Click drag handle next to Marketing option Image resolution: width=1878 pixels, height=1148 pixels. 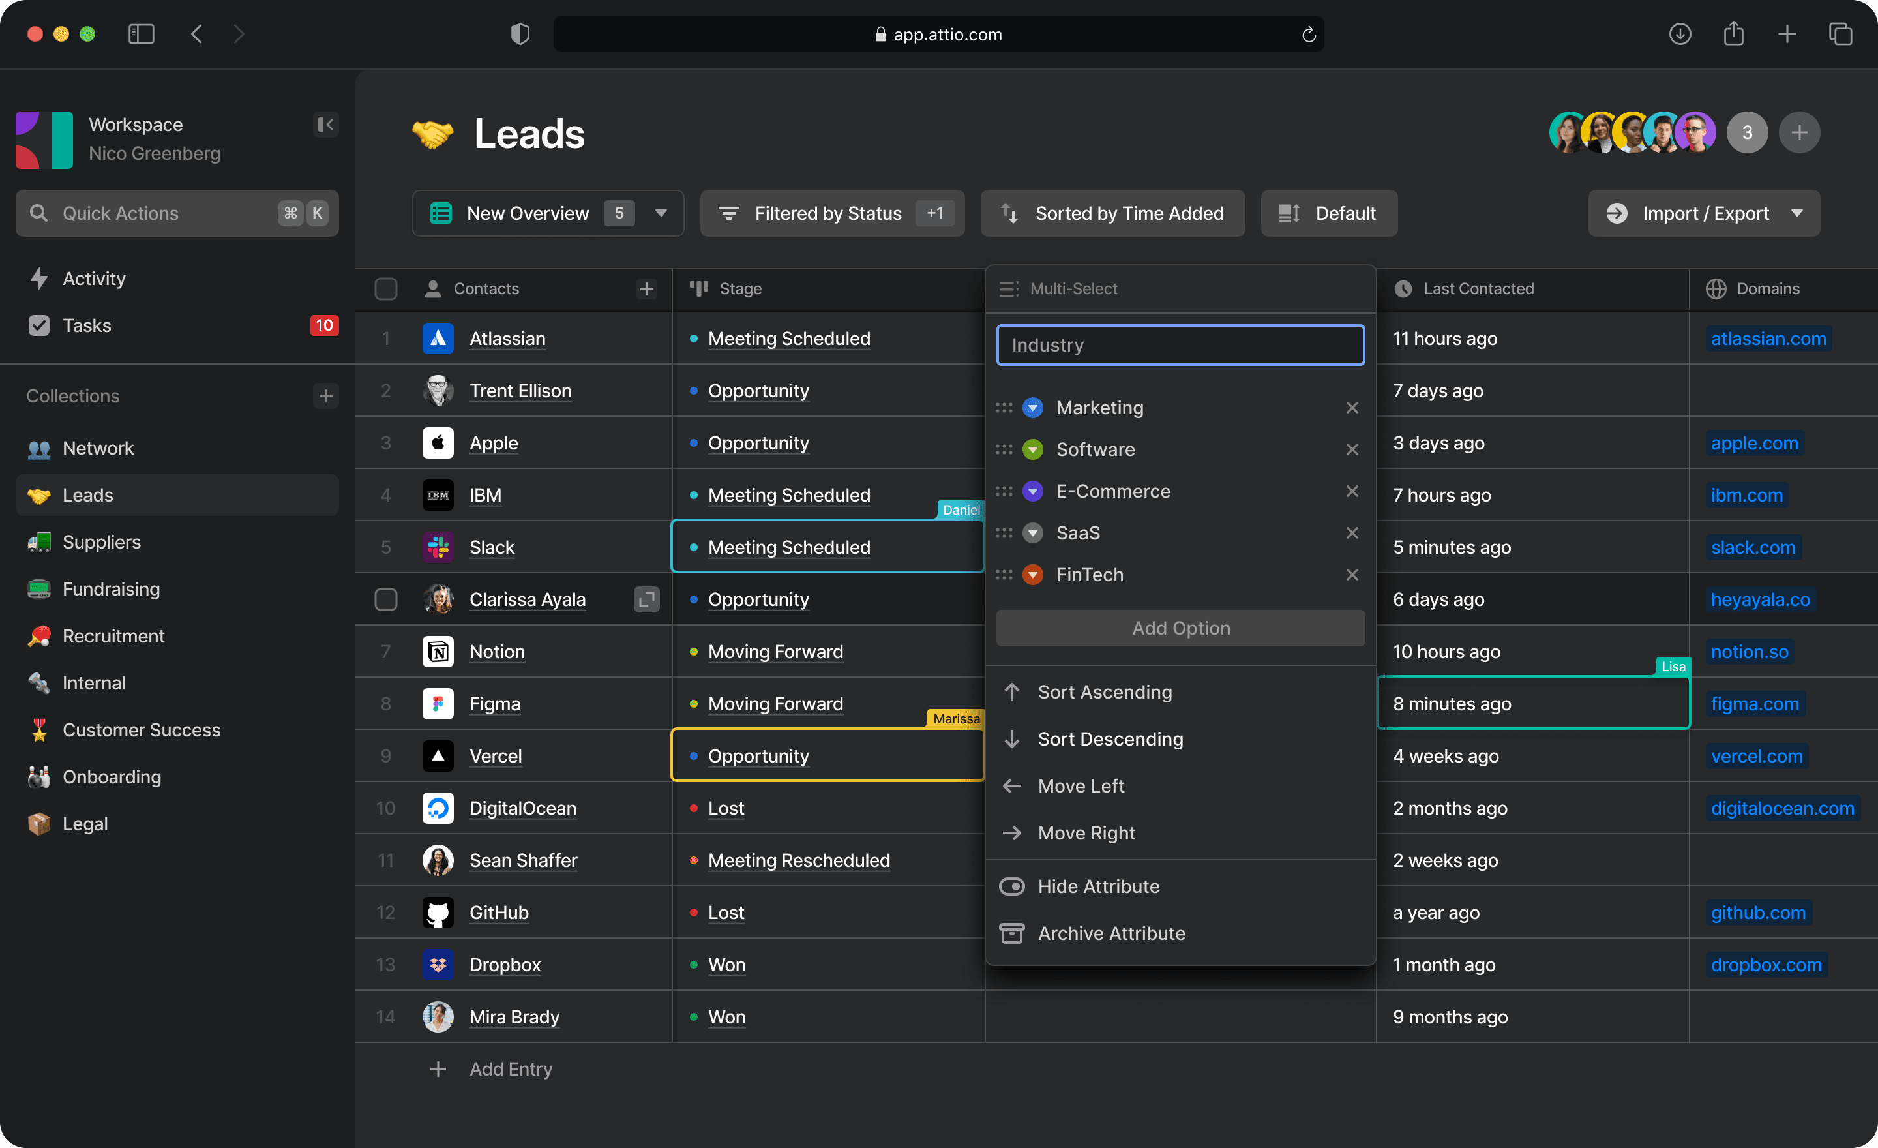[x=1004, y=408]
